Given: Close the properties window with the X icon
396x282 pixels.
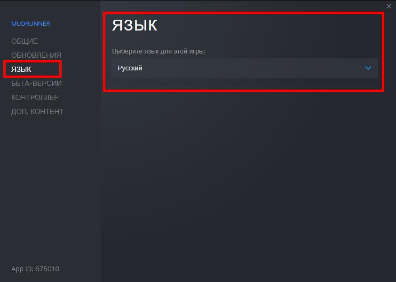Looking at the screenshot, I should [x=388, y=6].
